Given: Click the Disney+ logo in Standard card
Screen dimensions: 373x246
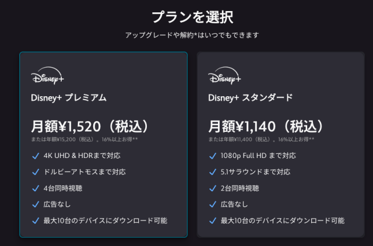Looking at the screenshot, I should 224,78.
